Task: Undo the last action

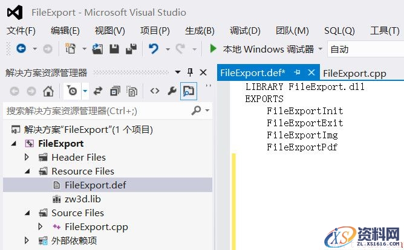Action: pyautogui.click(x=154, y=49)
